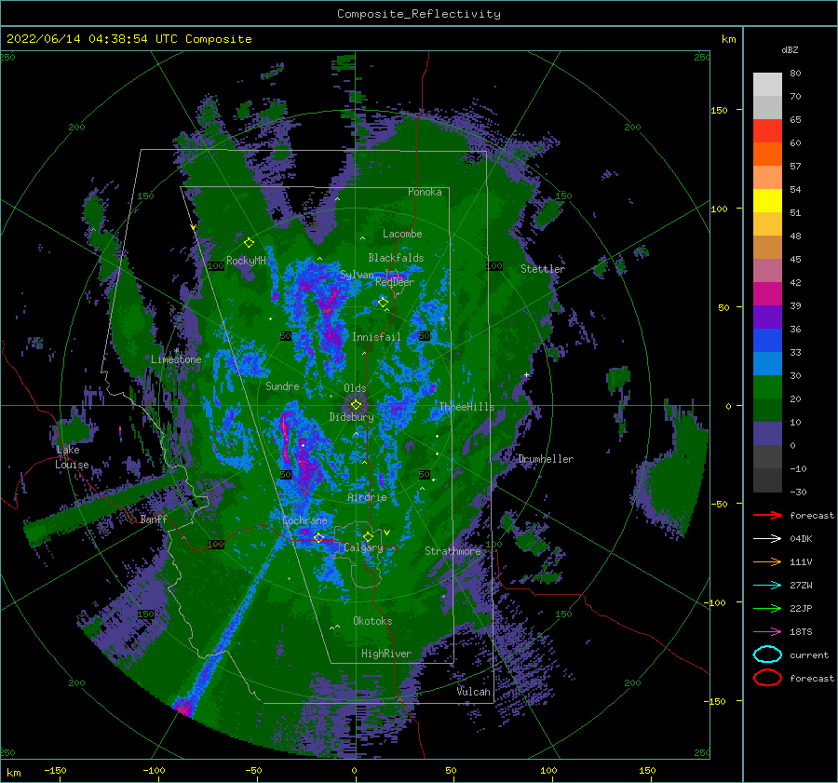Click the km unit label at top right
838x783 pixels.
[x=728, y=39]
